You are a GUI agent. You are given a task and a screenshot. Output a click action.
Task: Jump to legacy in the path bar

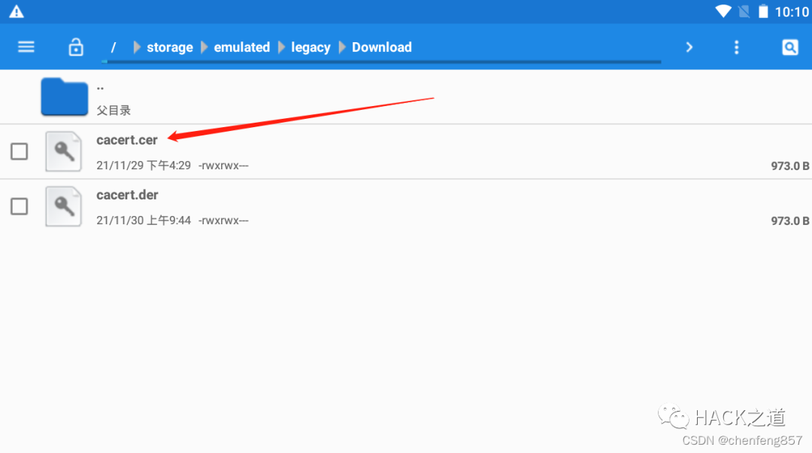click(311, 47)
